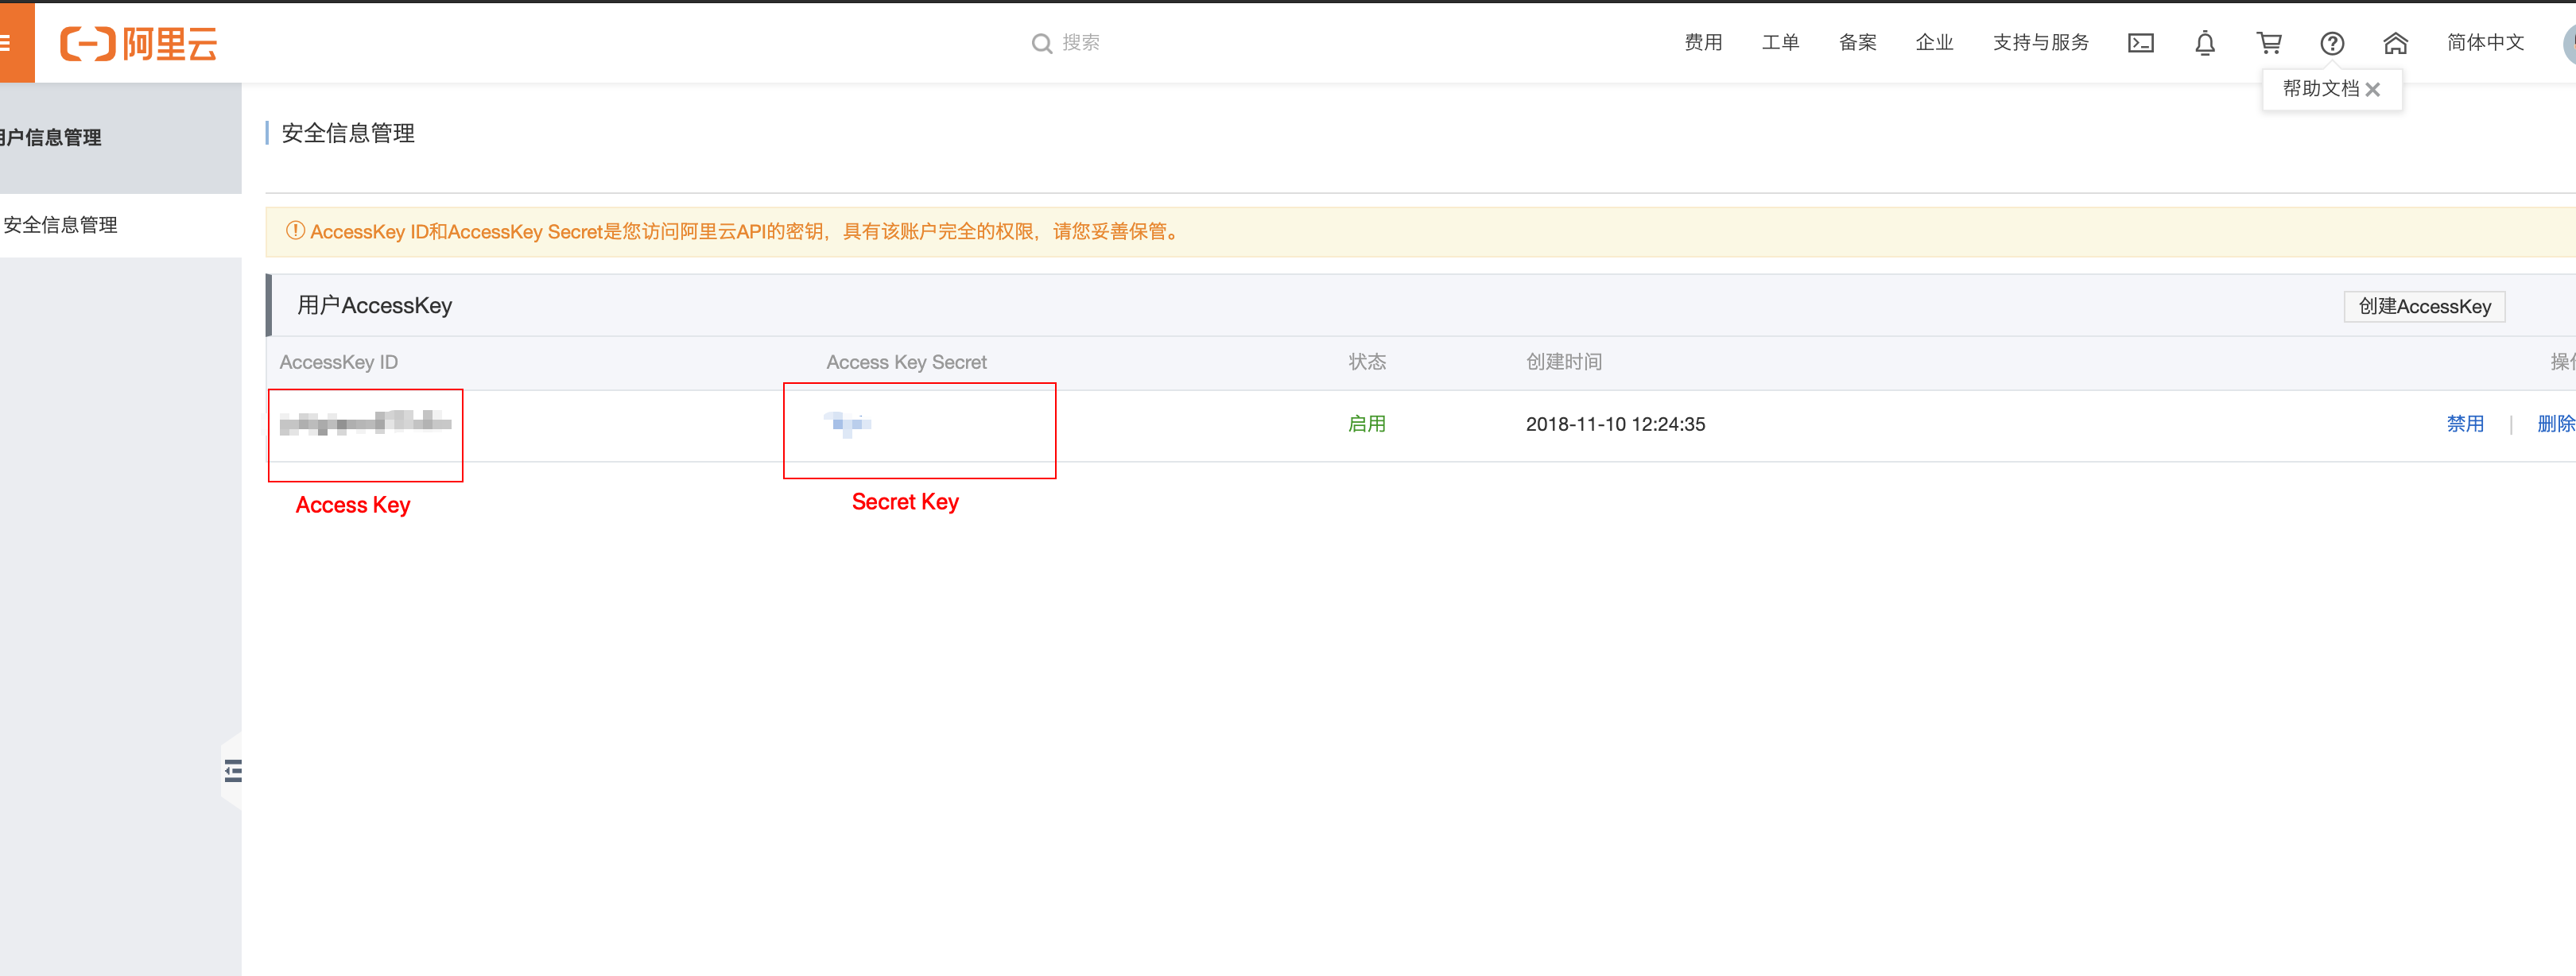The height and width of the screenshot is (976, 2576).
Task: Open the 备案 menu
Action: [x=1857, y=42]
